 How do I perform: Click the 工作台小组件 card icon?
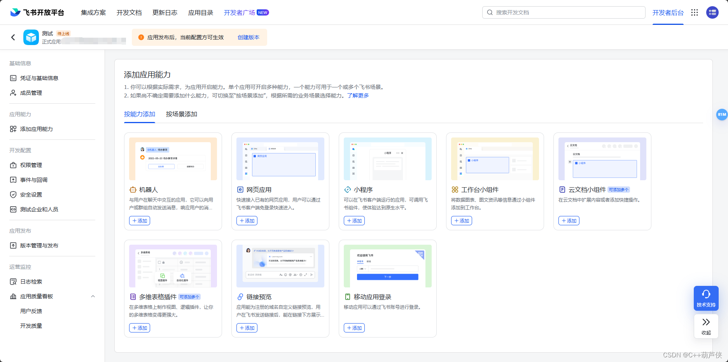[x=455, y=190]
